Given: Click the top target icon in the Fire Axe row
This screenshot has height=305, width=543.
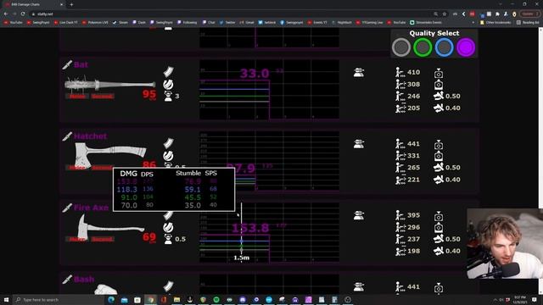Looking at the screenshot, I should click(x=439, y=216).
